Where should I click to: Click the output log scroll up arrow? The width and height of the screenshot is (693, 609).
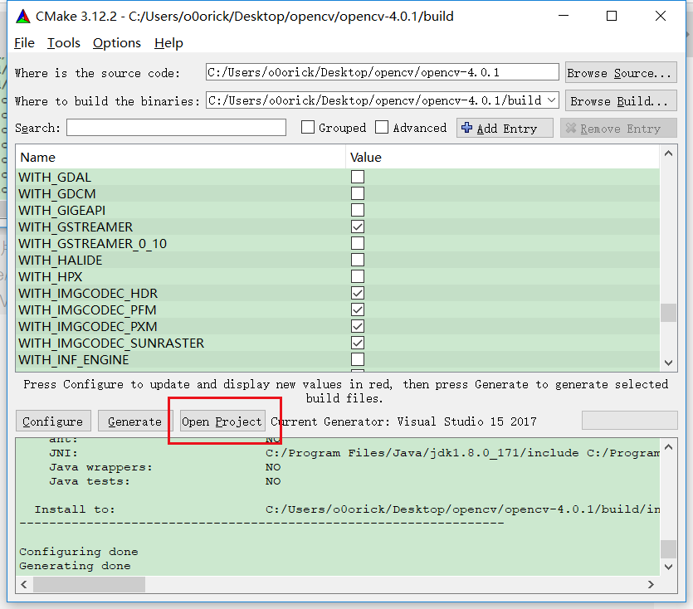(x=668, y=447)
